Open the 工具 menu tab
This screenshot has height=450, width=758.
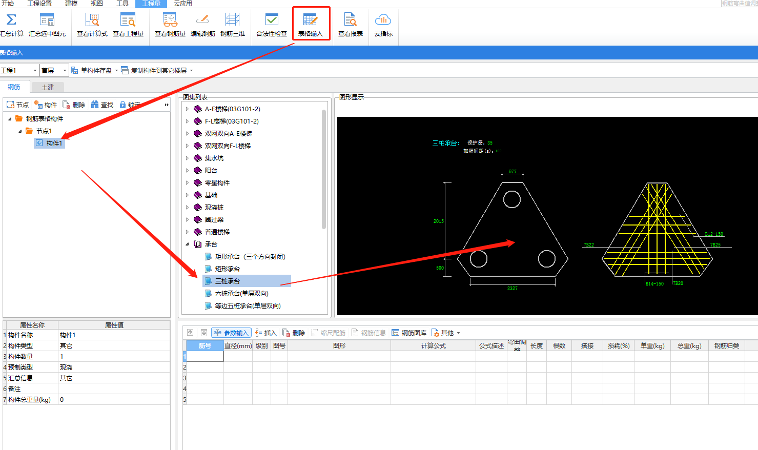click(122, 4)
